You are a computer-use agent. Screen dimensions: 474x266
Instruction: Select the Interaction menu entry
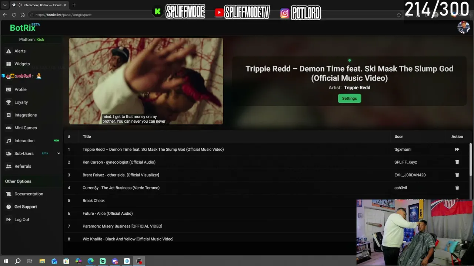[x=24, y=141]
